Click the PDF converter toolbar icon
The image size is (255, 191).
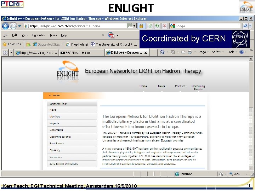(x=111, y=35)
